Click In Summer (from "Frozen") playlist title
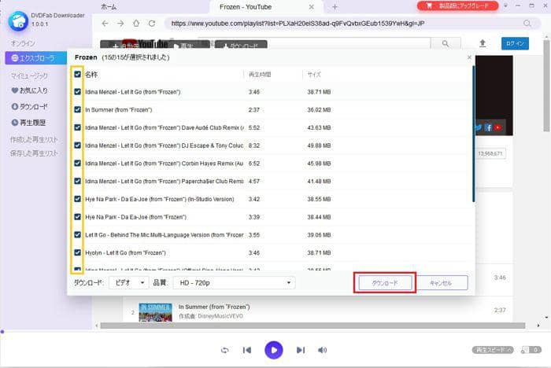 (x=214, y=307)
